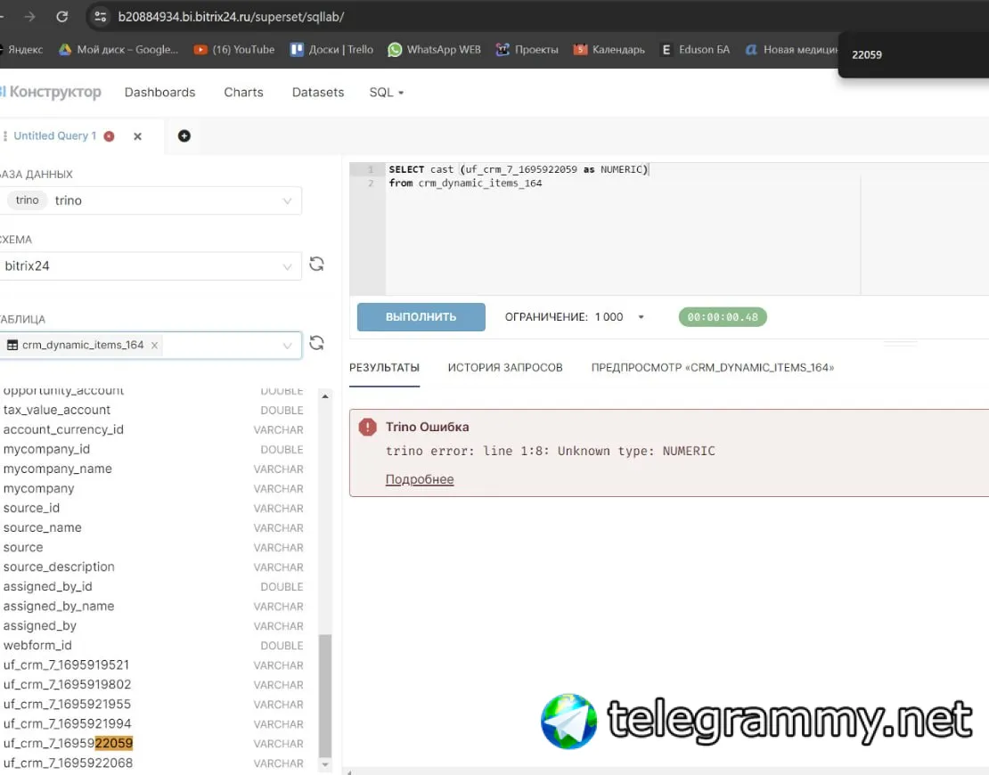Screen dimensions: 989x775
Task: Open the YouTube bookmark
Action: click(x=234, y=49)
